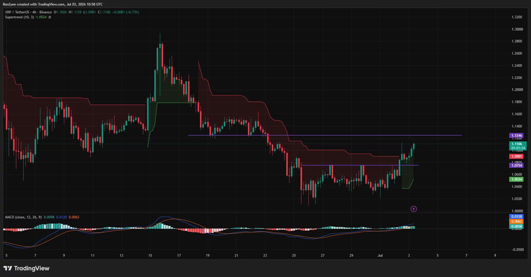Select the open value O1.1026
The height and width of the screenshot is (277, 531).
tap(60, 12)
